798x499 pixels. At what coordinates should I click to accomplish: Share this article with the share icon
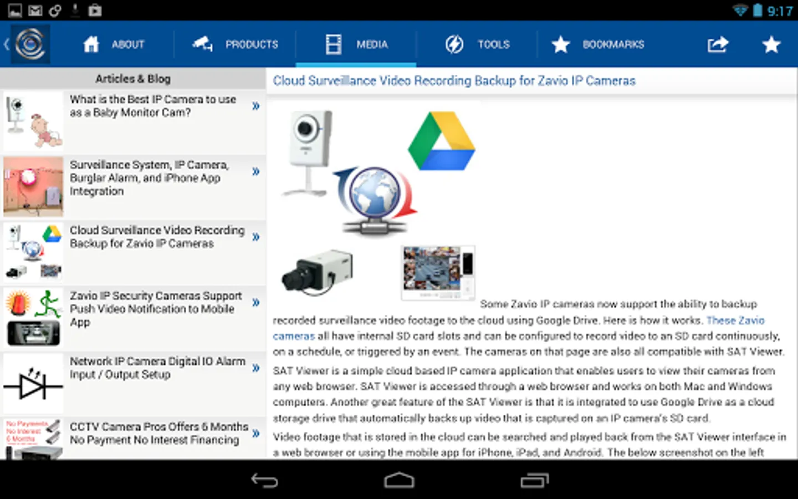point(718,44)
